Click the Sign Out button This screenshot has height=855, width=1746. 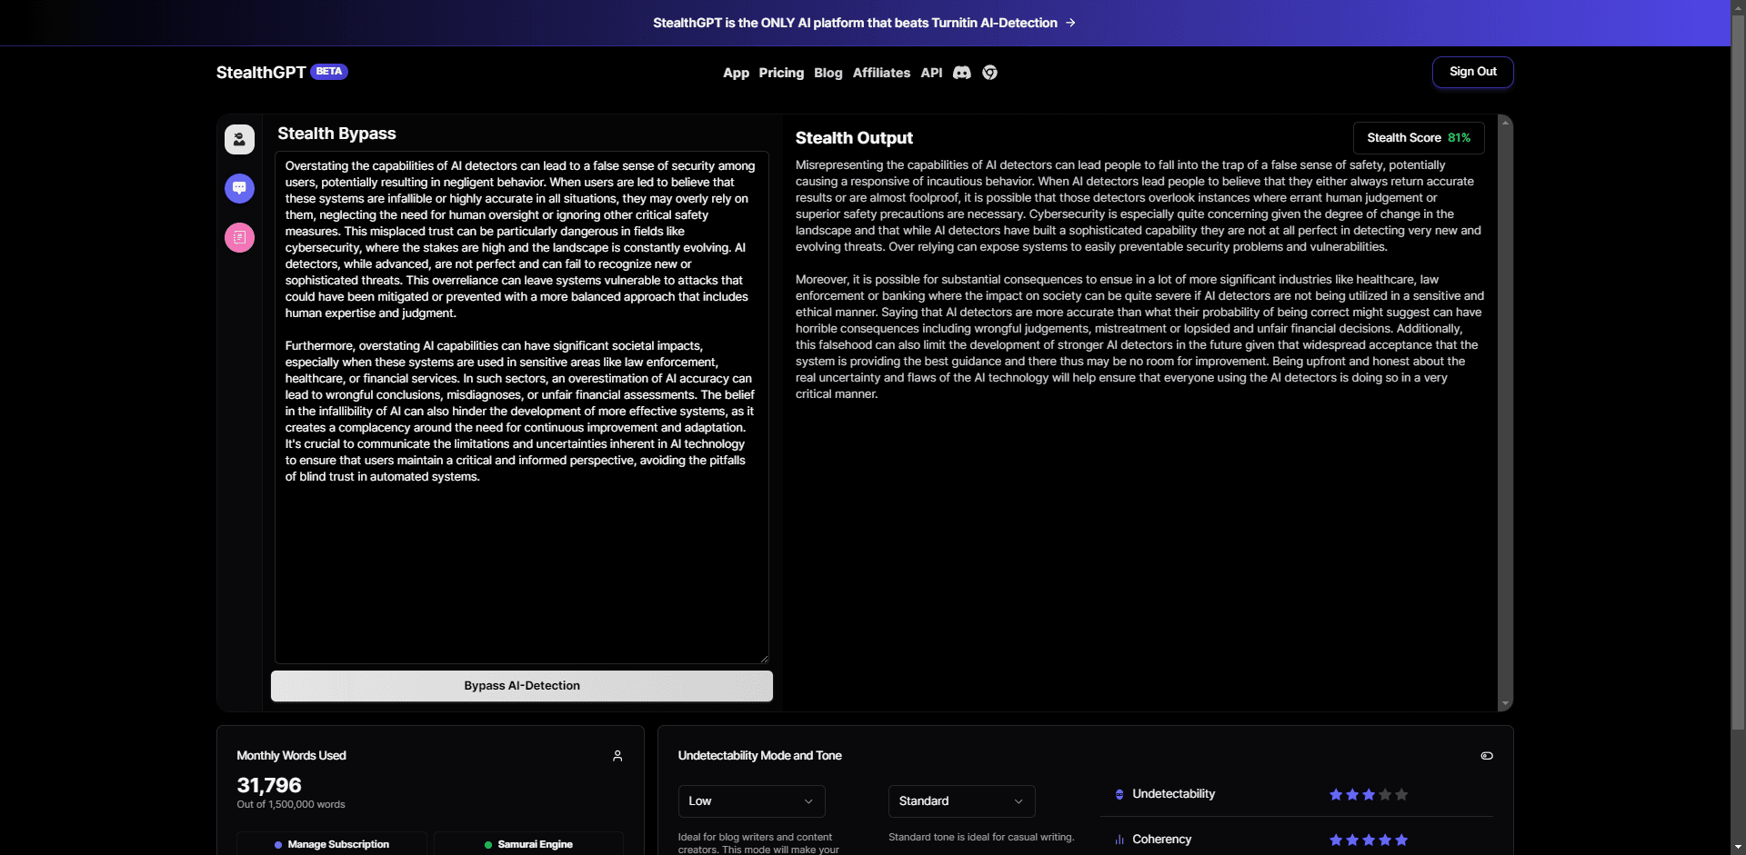1472,72
